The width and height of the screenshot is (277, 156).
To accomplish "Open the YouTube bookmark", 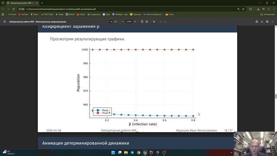I will coord(23,14).
